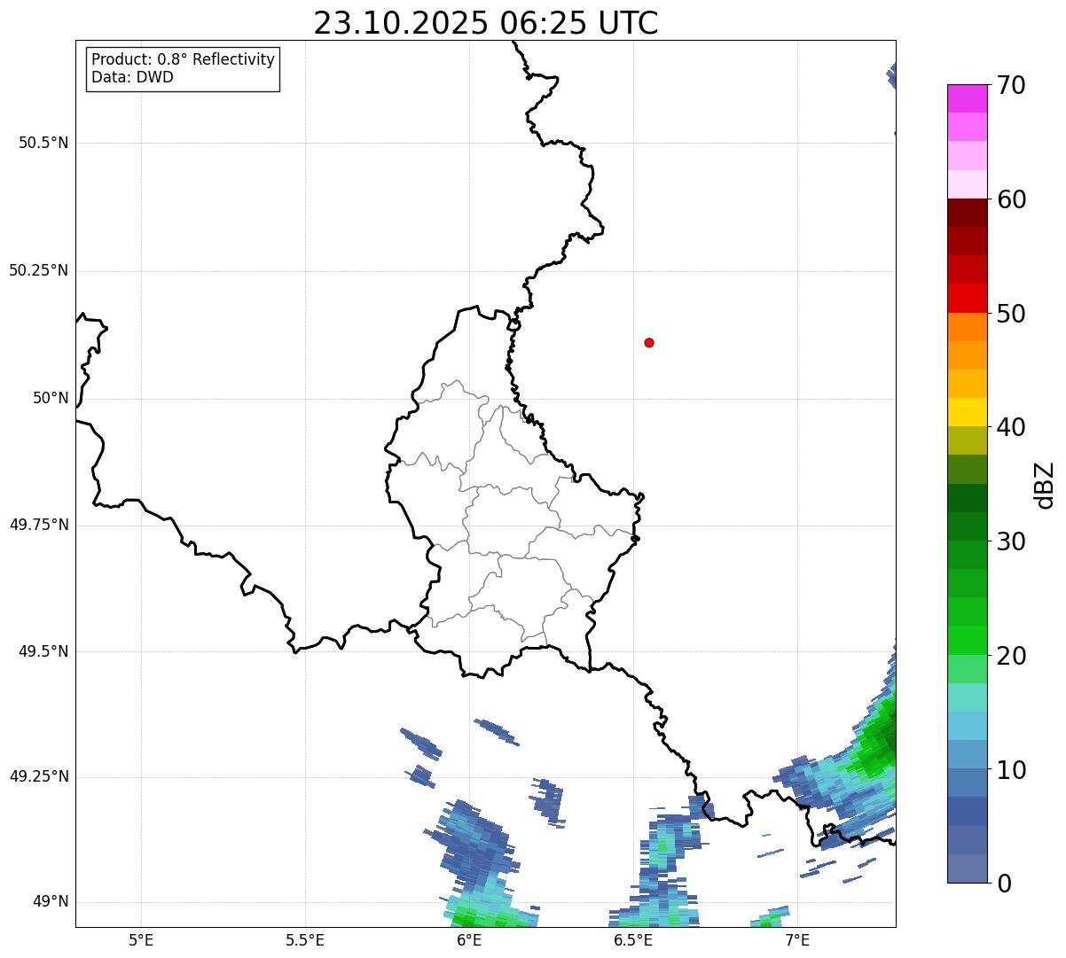
Task: Pick the orange colorbar swatch just below 50
Action: click(967, 327)
